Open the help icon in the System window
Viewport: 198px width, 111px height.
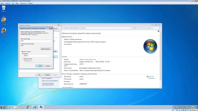(158, 31)
